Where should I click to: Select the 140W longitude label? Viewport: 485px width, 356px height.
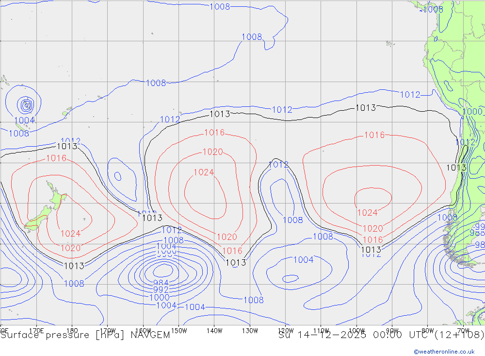[x=214, y=331]
